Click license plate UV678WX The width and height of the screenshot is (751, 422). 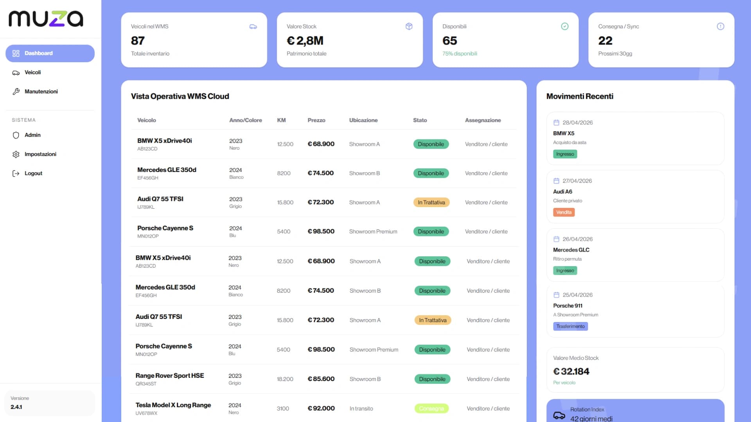(x=146, y=413)
